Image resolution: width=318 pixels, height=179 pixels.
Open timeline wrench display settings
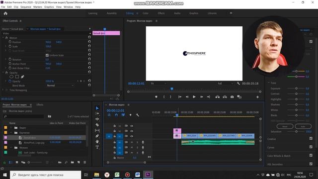(137, 115)
